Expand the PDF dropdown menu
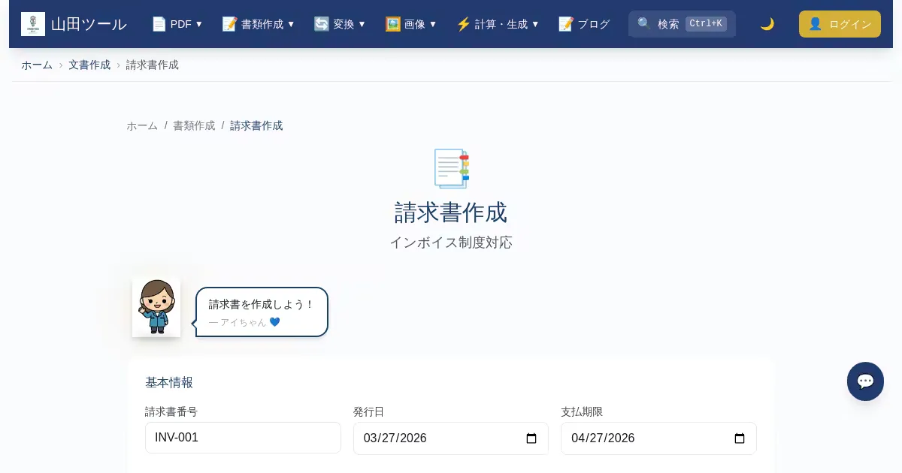Image resolution: width=902 pixels, height=473 pixels. click(x=177, y=24)
